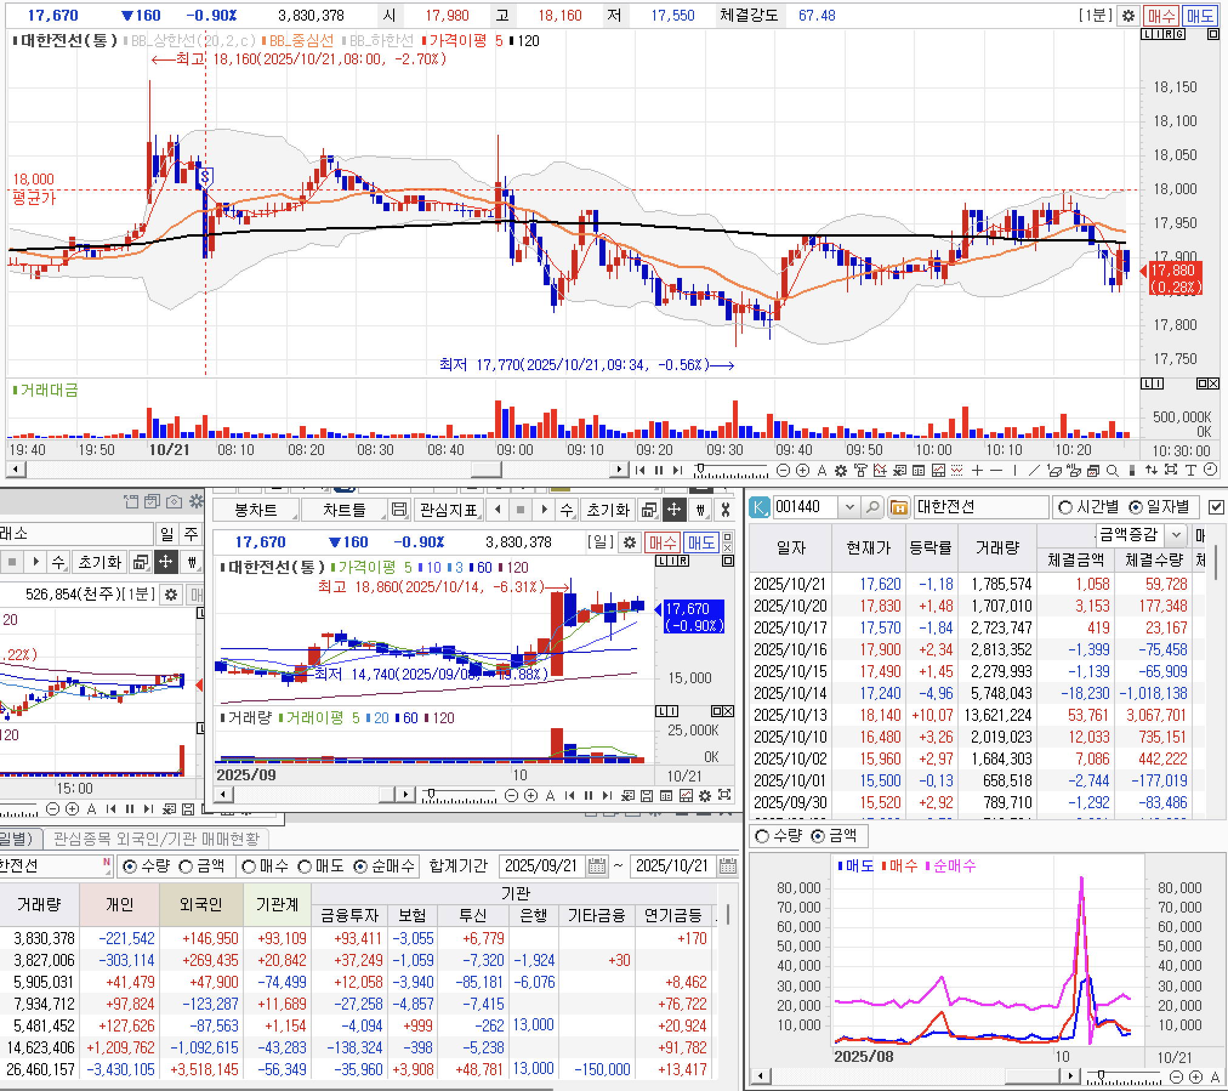
Task: Click the save disk icon beside 차트틀
Action: (399, 510)
